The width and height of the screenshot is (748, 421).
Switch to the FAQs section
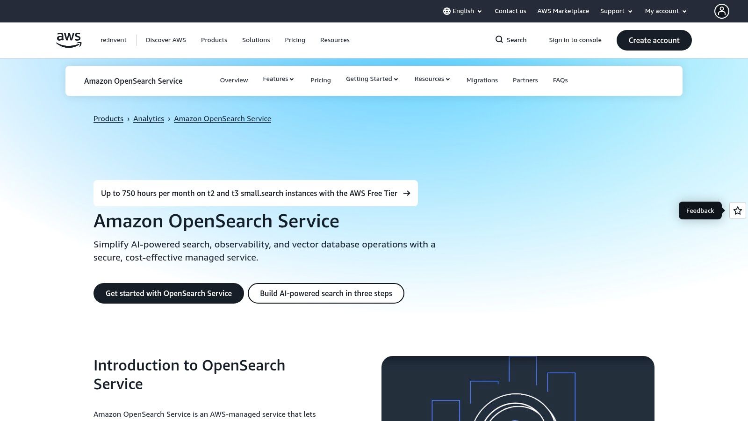(x=560, y=80)
